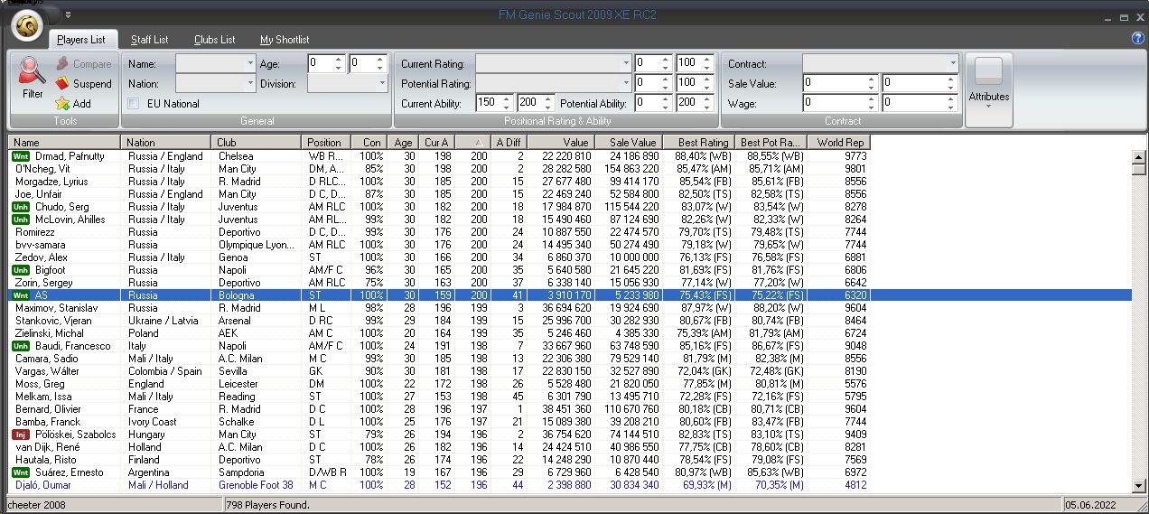Expand the Division dropdown

click(x=381, y=83)
